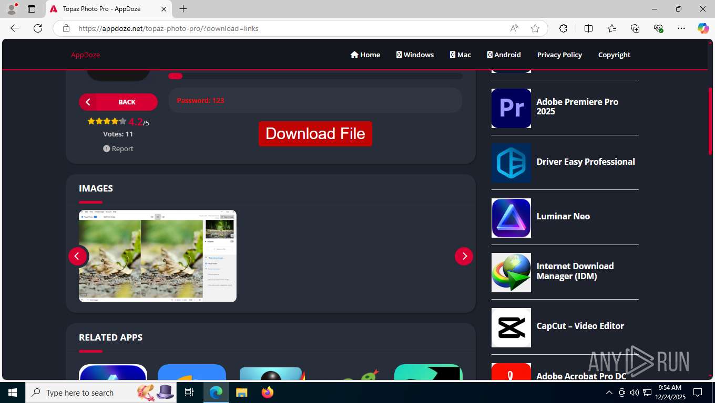This screenshot has width=715, height=403.
Task: Click the CapCut app icon
Action: (511, 327)
